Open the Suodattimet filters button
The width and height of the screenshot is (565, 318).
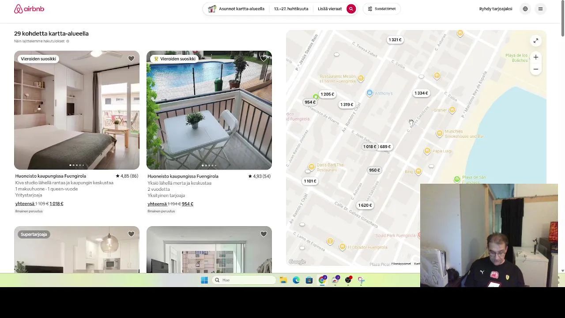(x=381, y=9)
